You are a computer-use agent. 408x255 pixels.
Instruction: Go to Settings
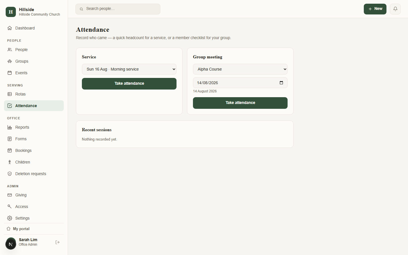34,218
